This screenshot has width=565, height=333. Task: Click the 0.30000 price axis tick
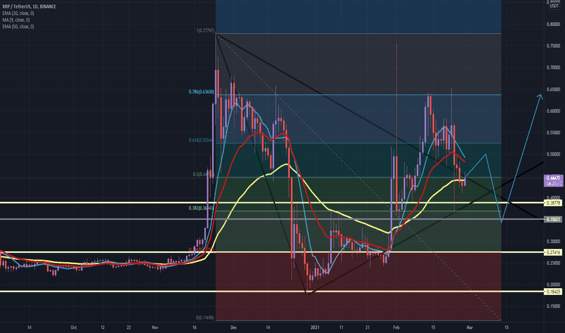[553, 242]
